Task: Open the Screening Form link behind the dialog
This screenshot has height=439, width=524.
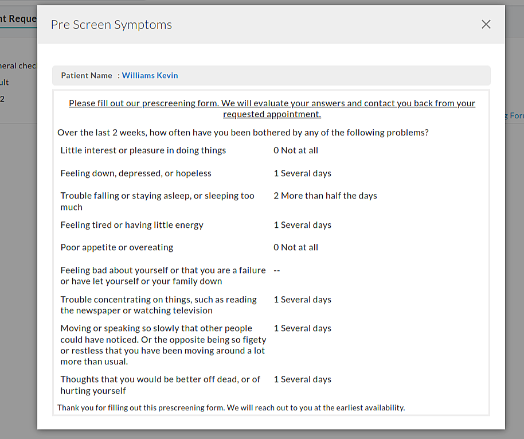Action: 515,115
